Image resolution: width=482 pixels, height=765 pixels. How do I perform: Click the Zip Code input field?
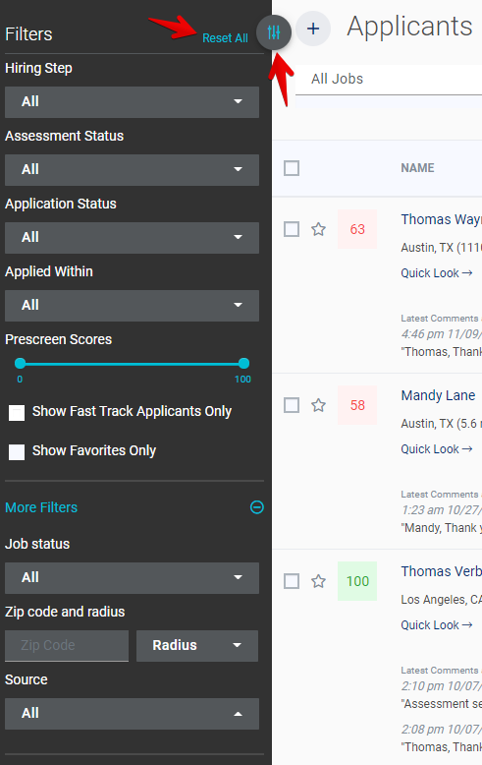coord(67,645)
